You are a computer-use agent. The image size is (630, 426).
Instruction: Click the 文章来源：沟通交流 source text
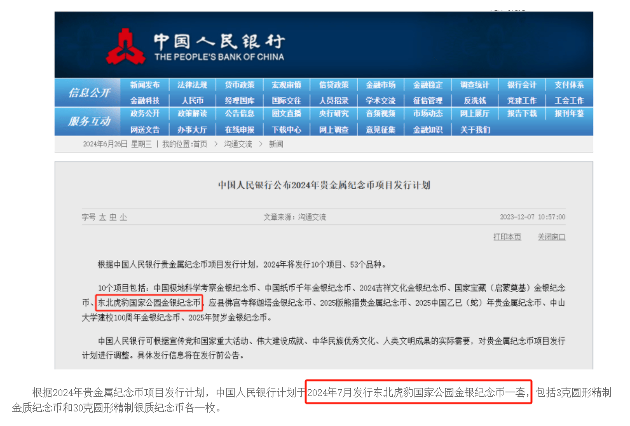pyautogui.click(x=294, y=217)
